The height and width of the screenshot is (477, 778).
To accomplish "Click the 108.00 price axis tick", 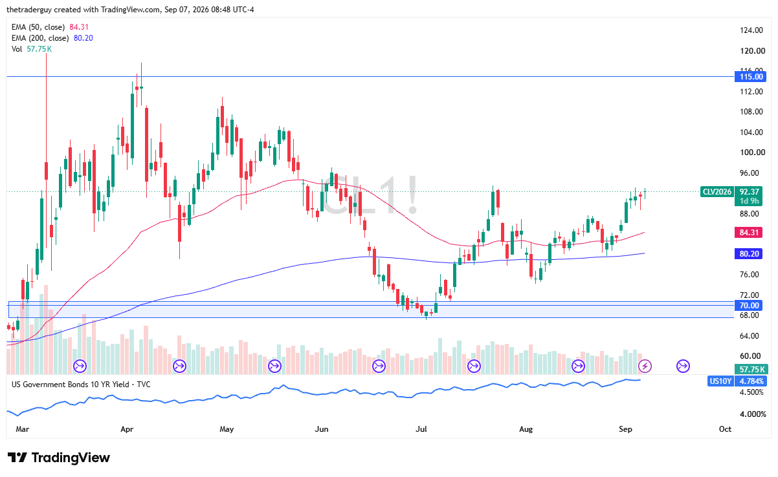I will point(751,112).
